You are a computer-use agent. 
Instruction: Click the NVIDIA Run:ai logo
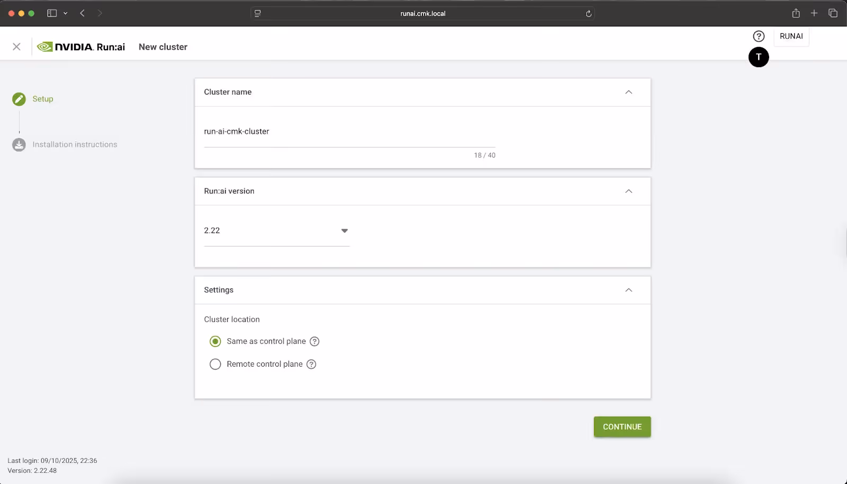(x=80, y=46)
